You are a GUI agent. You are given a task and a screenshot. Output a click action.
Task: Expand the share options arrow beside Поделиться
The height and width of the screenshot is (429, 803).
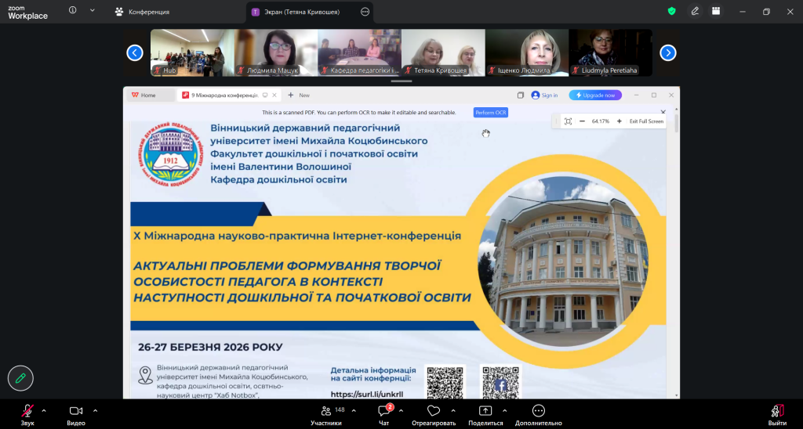tap(505, 410)
